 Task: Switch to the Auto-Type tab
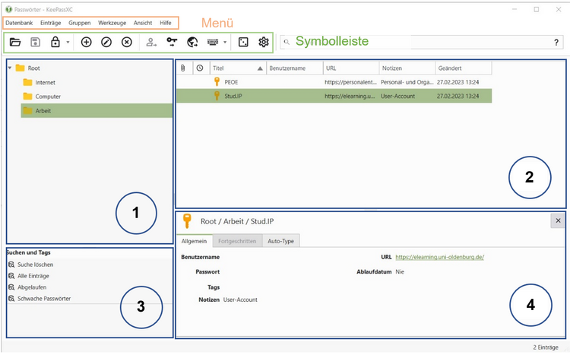[x=280, y=241]
